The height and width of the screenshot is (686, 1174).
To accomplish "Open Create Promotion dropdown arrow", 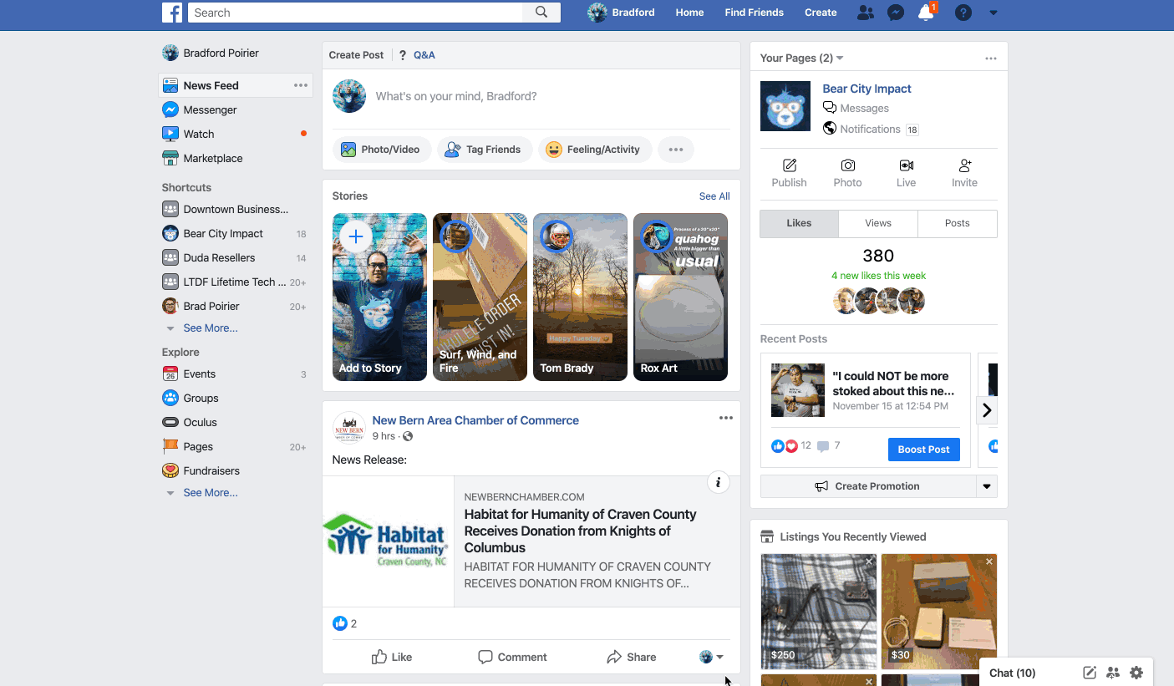I will [987, 486].
